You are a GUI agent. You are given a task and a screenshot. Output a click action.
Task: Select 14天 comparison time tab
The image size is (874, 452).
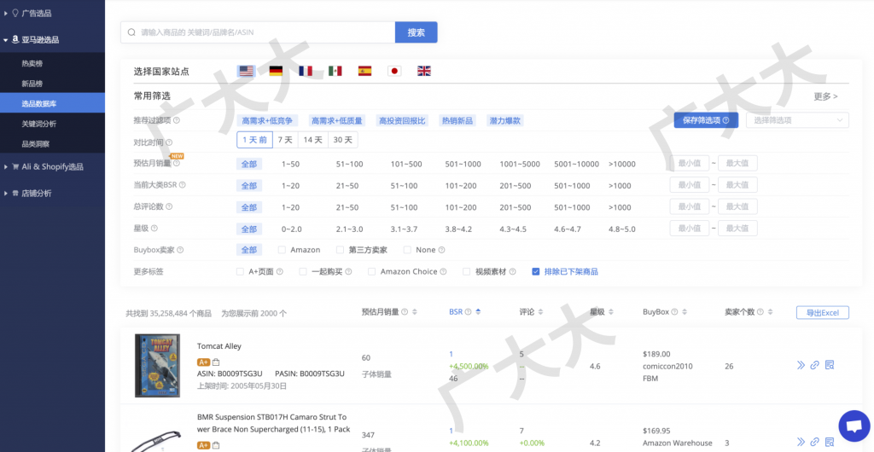(x=312, y=140)
